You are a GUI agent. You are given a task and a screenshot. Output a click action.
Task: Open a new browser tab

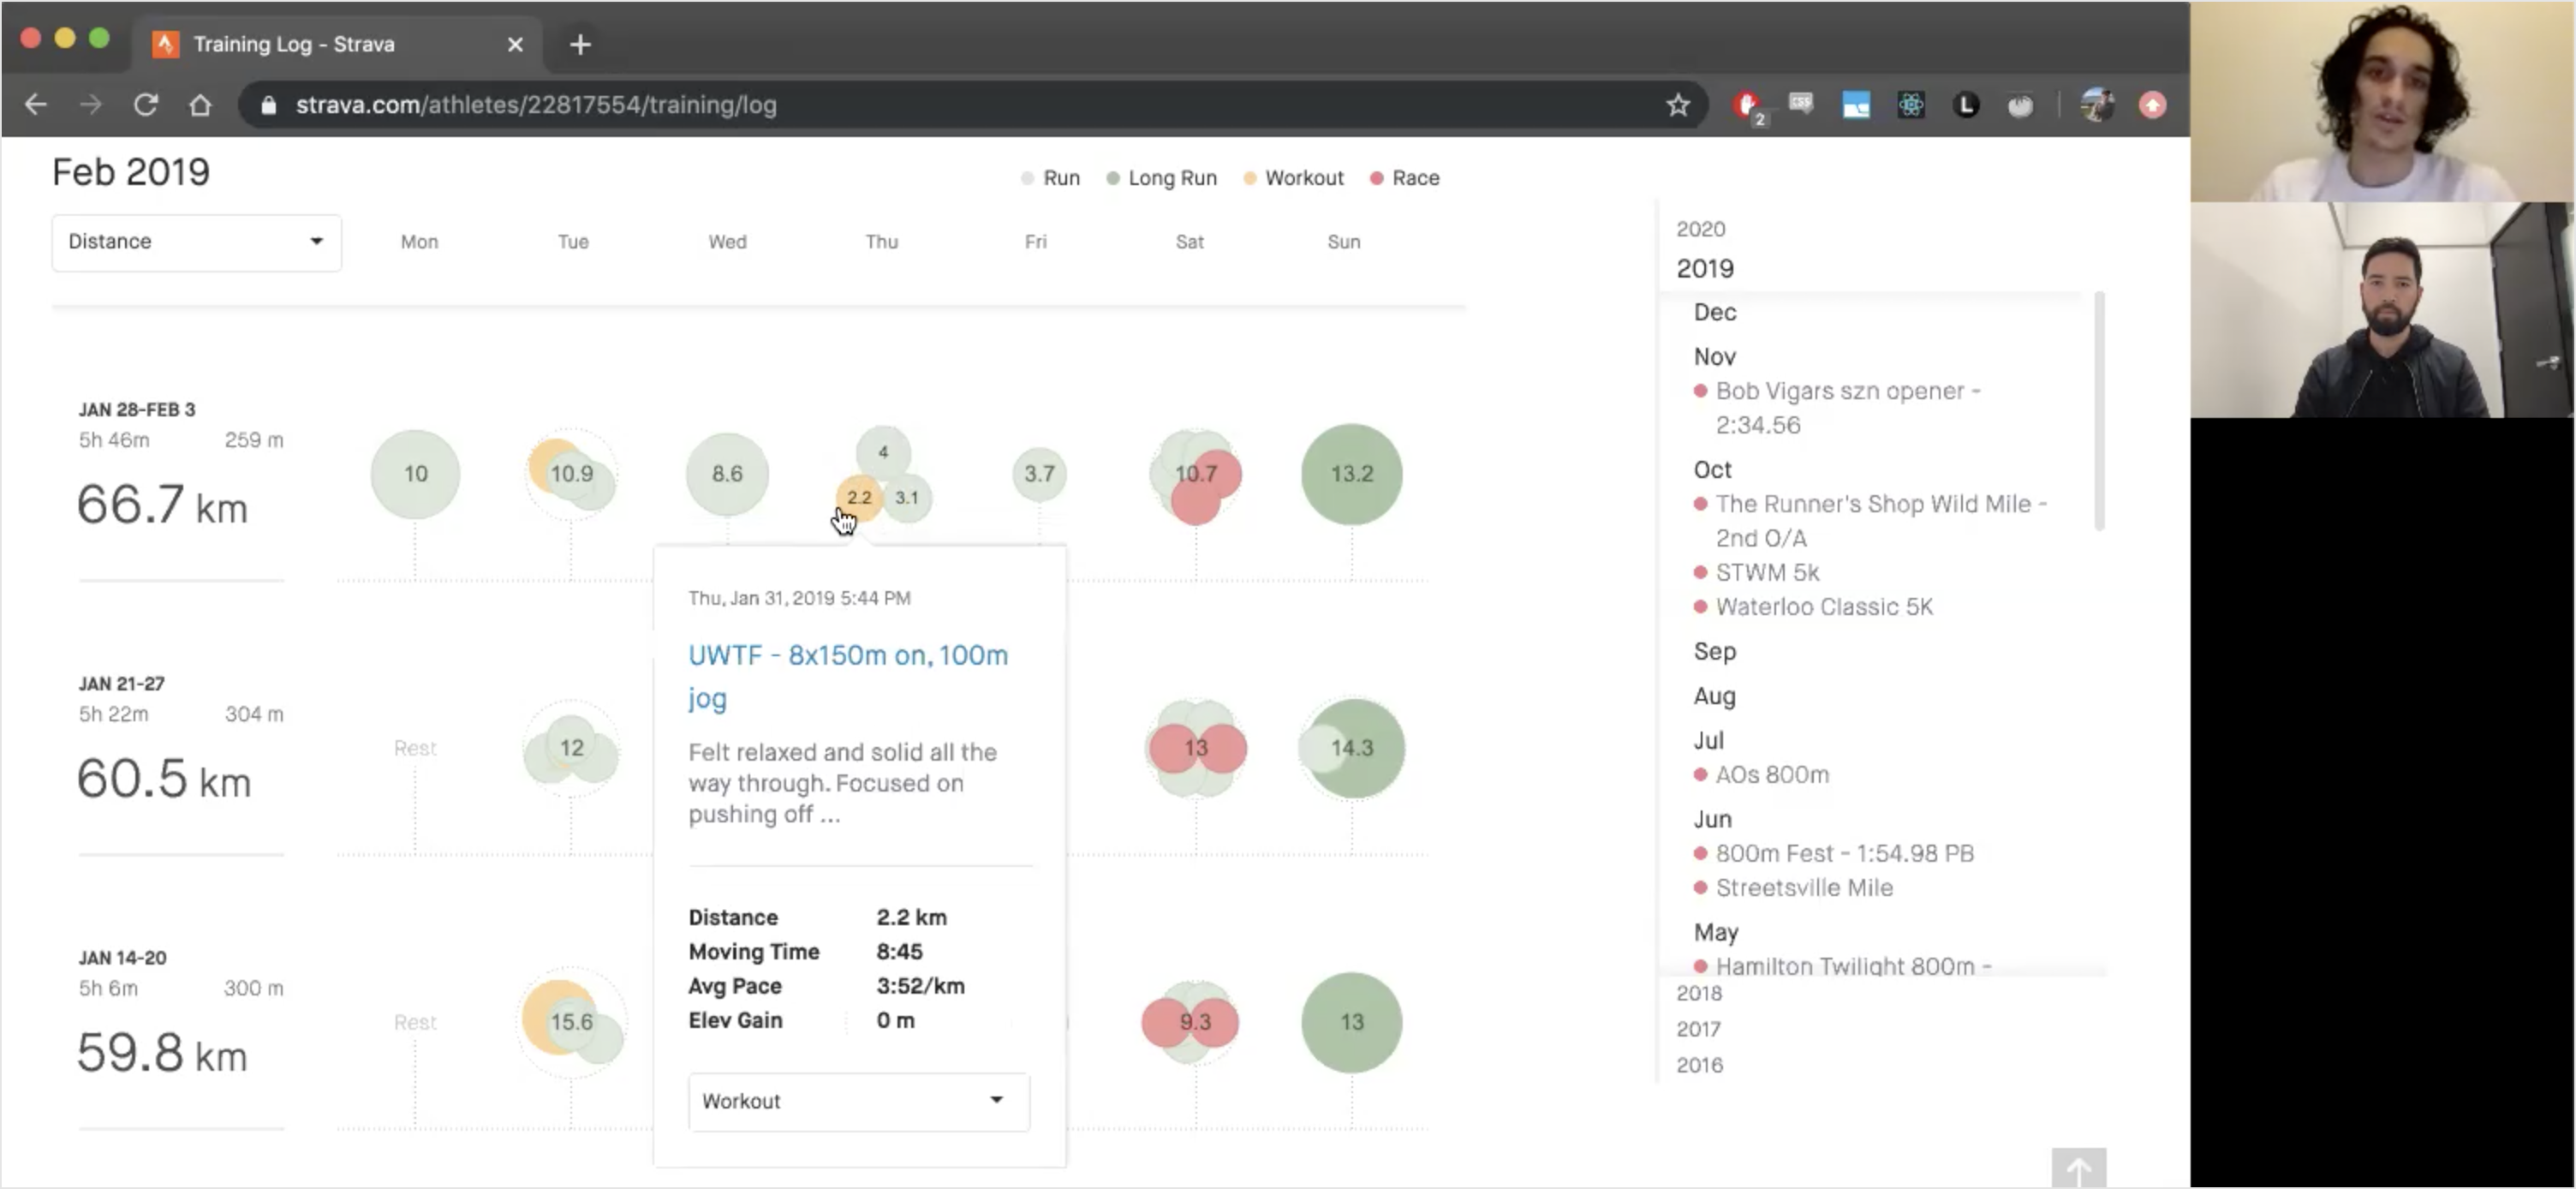pyautogui.click(x=580, y=45)
